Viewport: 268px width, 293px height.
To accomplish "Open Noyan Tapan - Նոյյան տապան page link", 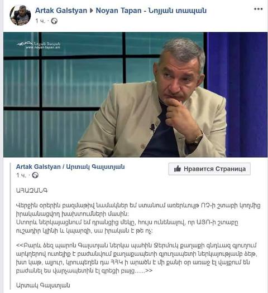I will (x=151, y=11).
